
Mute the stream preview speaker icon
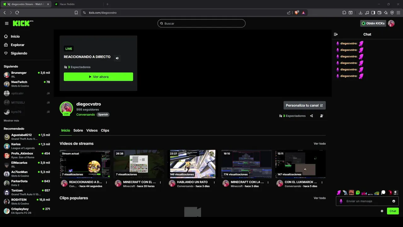(x=117, y=58)
